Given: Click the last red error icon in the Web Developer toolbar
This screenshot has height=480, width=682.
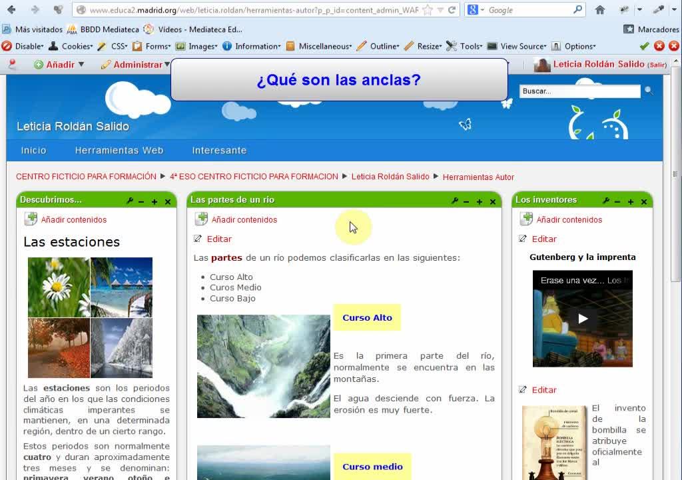Looking at the screenshot, I should click(674, 46).
